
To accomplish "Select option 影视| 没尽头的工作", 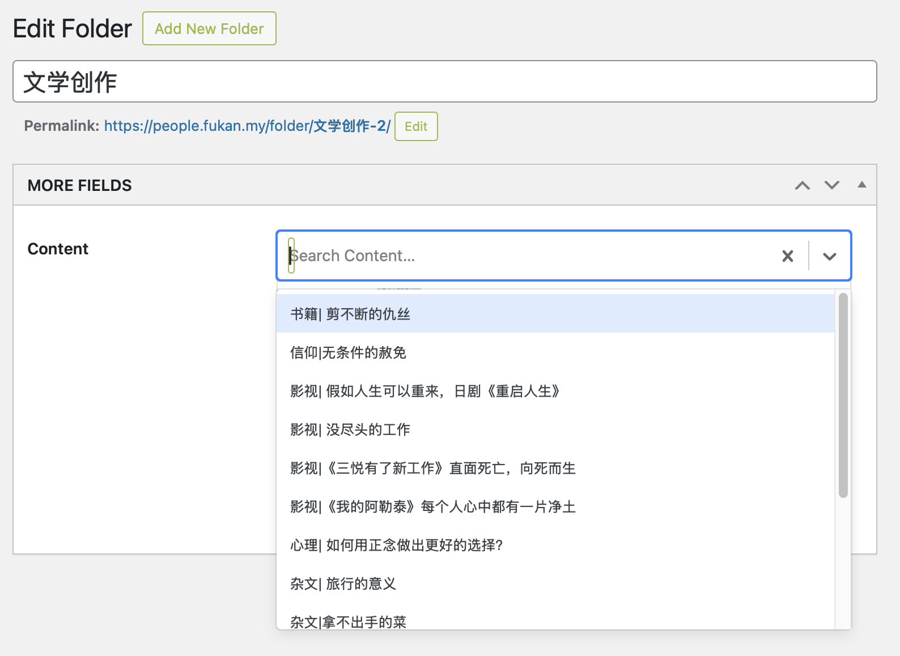I will pyautogui.click(x=350, y=429).
